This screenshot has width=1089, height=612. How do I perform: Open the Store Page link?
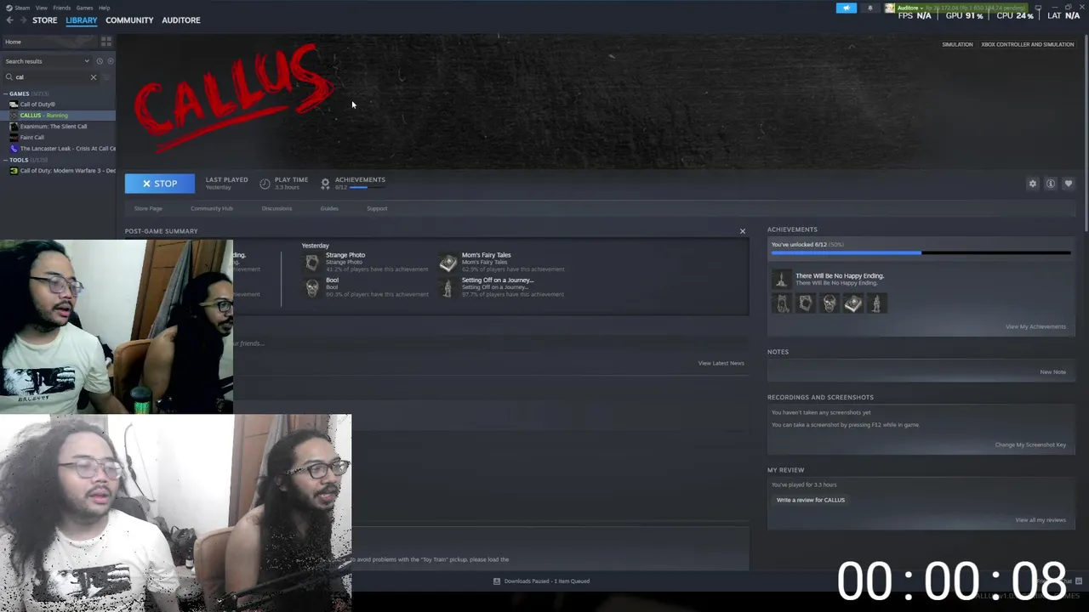(148, 208)
